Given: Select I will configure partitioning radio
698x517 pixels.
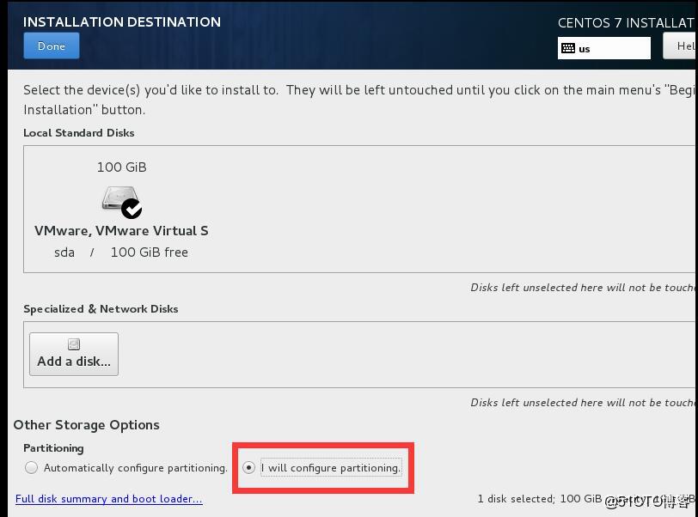Looking at the screenshot, I should pyautogui.click(x=248, y=467).
